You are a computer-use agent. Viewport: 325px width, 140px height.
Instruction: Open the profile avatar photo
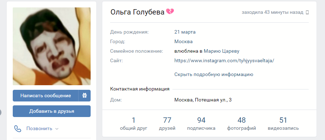click(52, 46)
